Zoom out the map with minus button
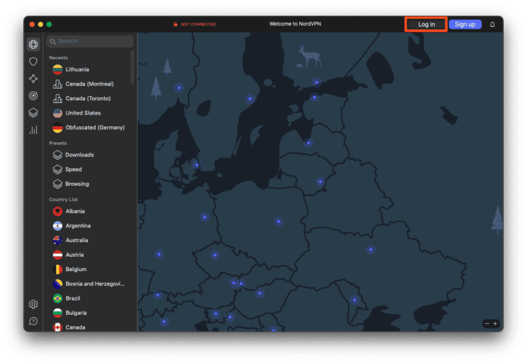 tap(487, 323)
